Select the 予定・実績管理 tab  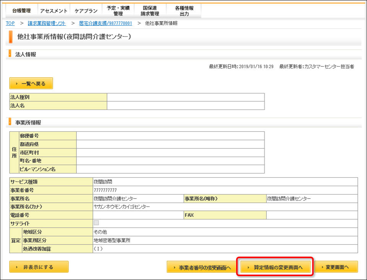coord(118,11)
